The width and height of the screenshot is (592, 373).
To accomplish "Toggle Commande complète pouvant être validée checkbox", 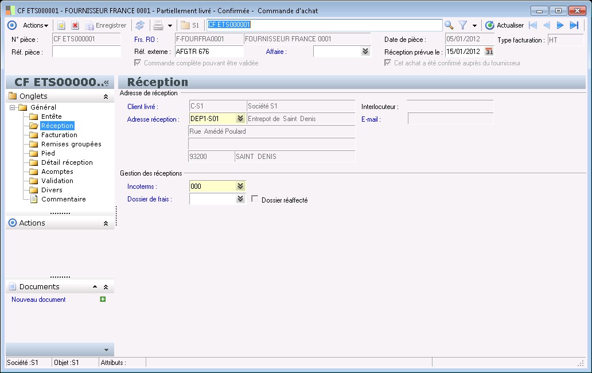I will [x=138, y=63].
